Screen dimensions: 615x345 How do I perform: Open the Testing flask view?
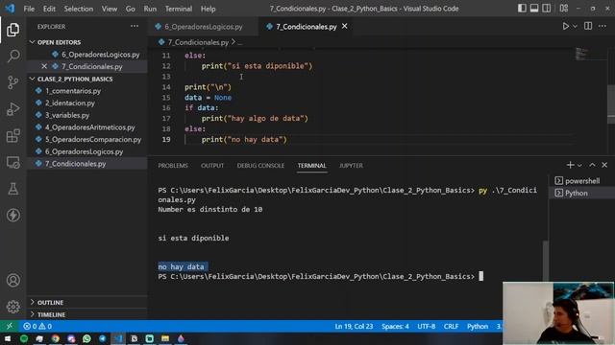click(12, 189)
